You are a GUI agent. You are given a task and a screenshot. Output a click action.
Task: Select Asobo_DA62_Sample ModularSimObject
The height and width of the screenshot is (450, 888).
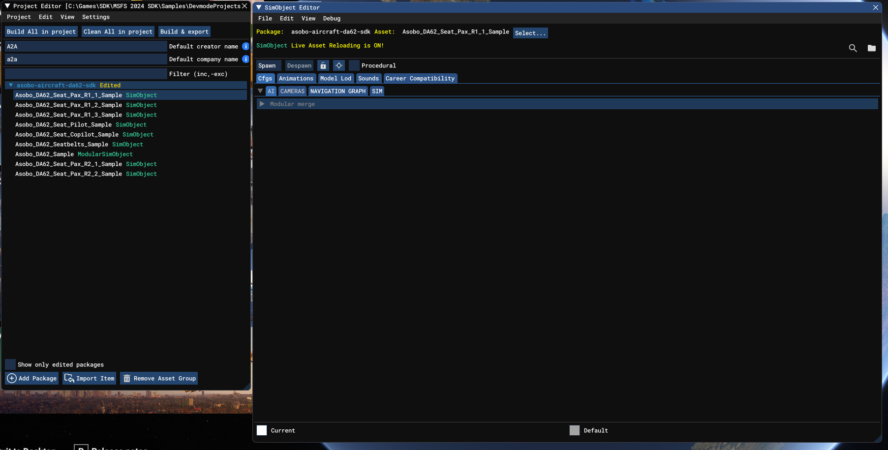click(x=130, y=154)
